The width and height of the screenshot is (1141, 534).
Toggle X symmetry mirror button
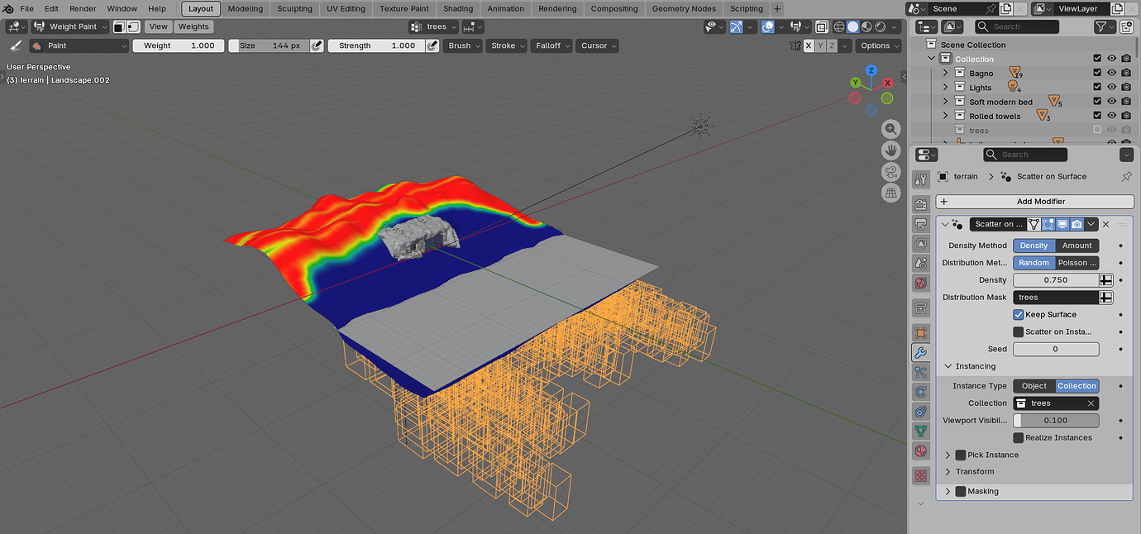pos(808,45)
